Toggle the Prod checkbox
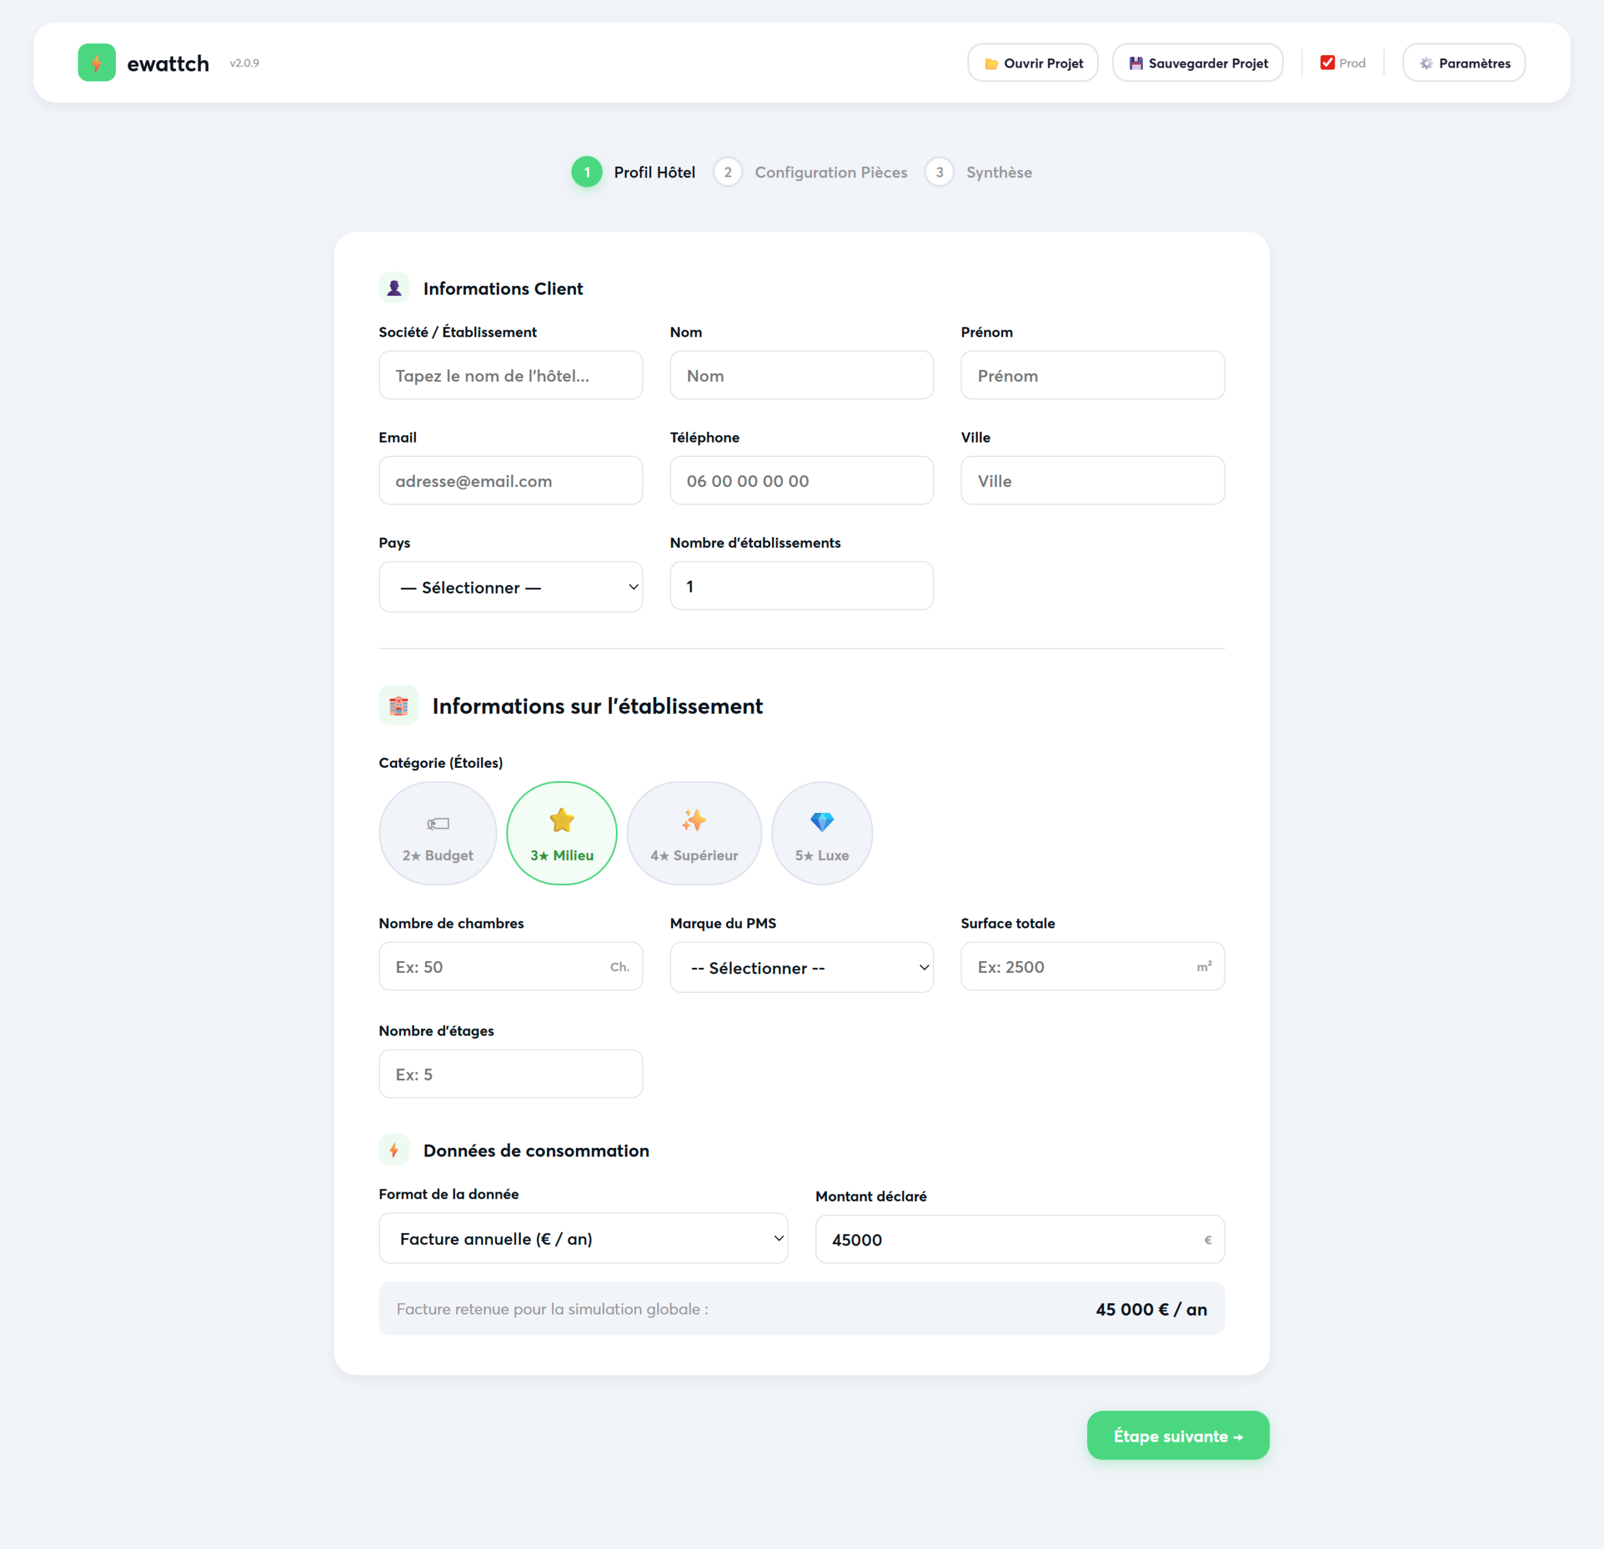The image size is (1604, 1549). click(x=1328, y=63)
